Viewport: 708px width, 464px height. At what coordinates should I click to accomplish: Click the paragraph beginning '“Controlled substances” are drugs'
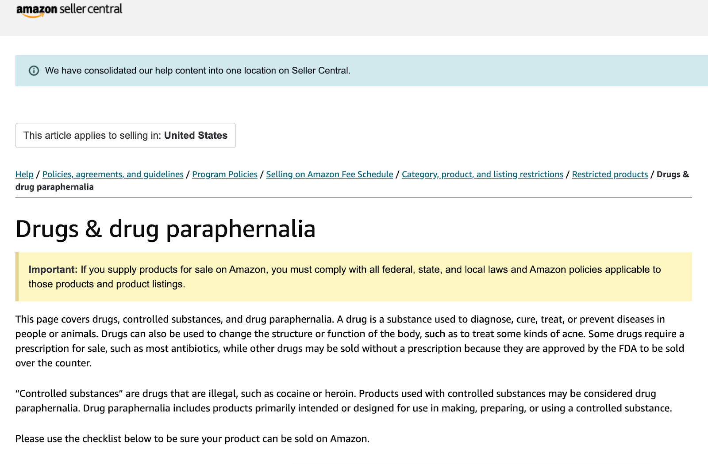[344, 401]
